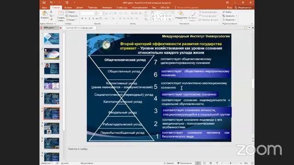Click Quick Styles (Экспресс-стили) icon
The width and height of the screenshot is (294, 165).
(192, 13)
